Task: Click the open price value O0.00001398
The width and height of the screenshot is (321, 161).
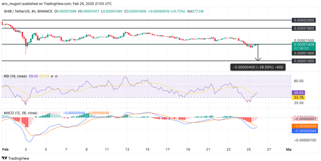Action: (x=65, y=12)
